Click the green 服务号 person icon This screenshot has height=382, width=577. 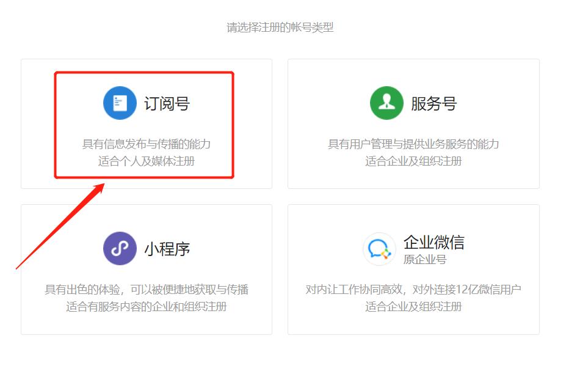pyautogui.click(x=386, y=103)
